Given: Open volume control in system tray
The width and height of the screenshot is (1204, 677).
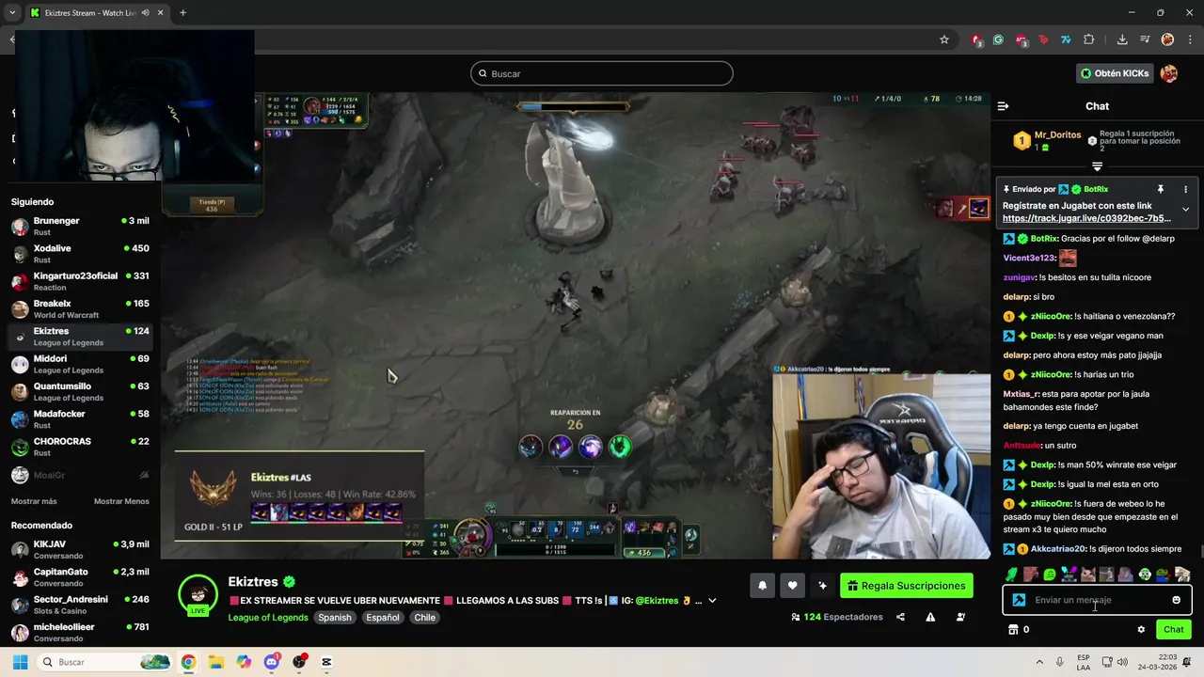Looking at the screenshot, I should [1123, 662].
